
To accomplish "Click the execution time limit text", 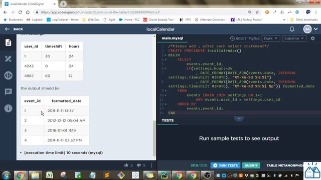I will click(x=64, y=152).
